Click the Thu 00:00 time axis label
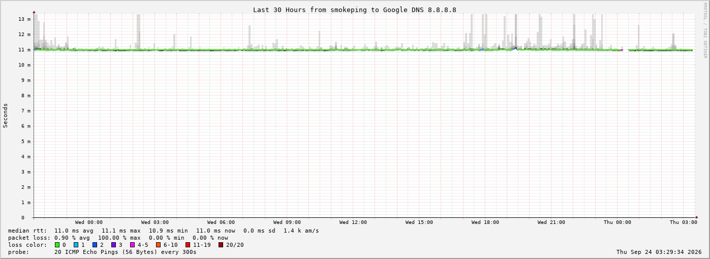The image size is (710, 259). 618,222
